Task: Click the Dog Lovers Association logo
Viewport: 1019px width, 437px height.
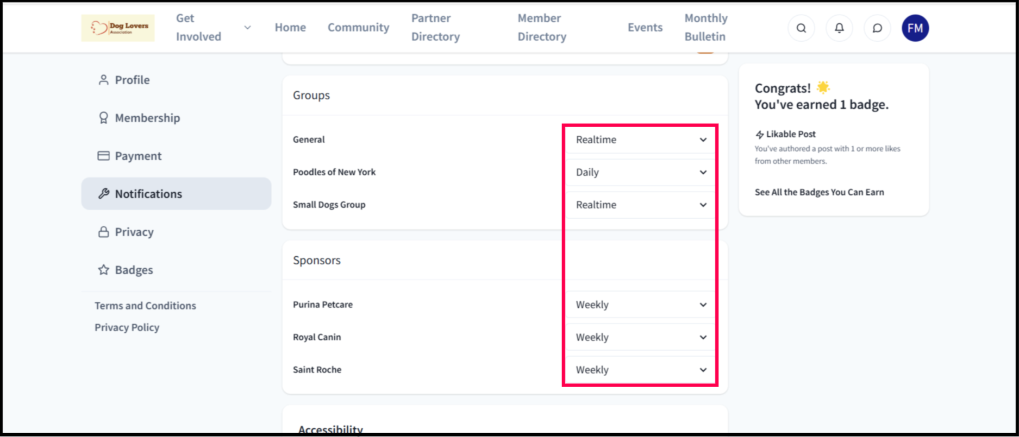Action: (118, 28)
